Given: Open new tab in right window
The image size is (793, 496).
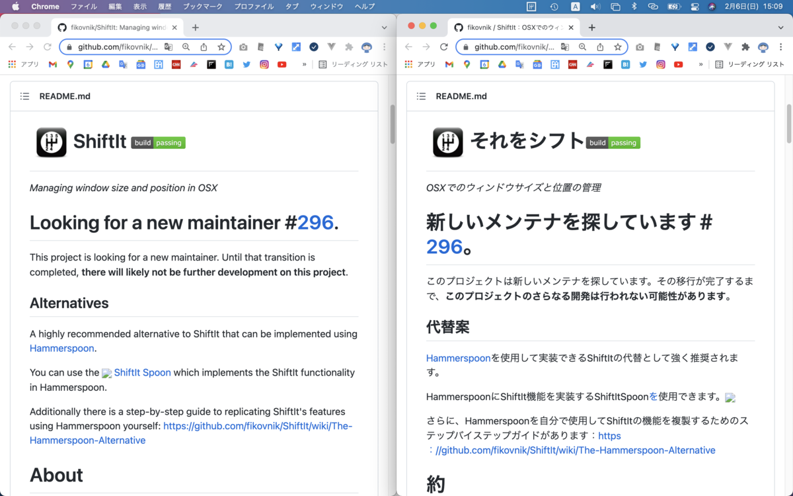Looking at the screenshot, I should point(591,28).
